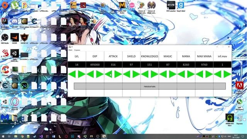Click the taskbar clock

[x=236, y=136]
